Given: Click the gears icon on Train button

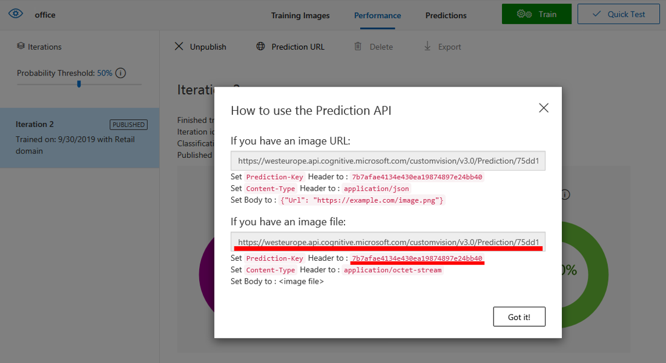Looking at the screenshot, I should (524, 15).
